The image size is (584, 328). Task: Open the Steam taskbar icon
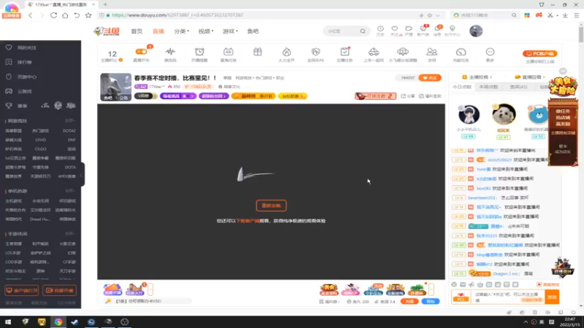click(74, 322)
